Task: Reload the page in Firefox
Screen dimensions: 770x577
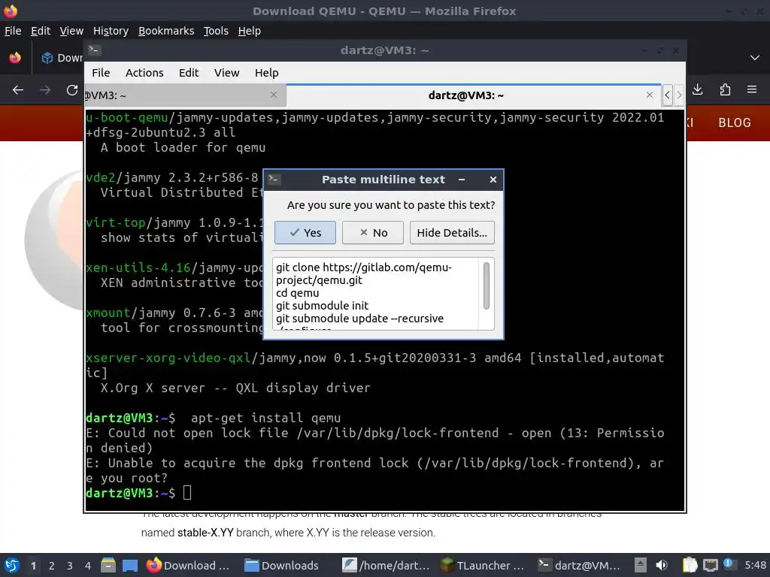Action: pos(72,90)
